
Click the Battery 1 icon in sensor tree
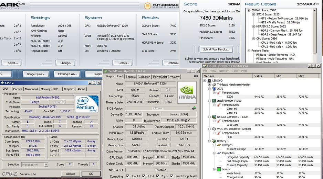(x=213, y=141)
